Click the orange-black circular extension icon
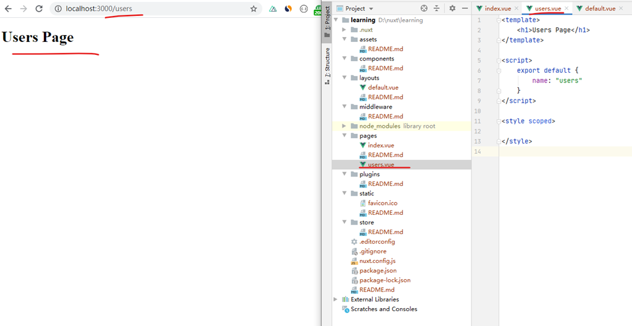 point(288,9)
